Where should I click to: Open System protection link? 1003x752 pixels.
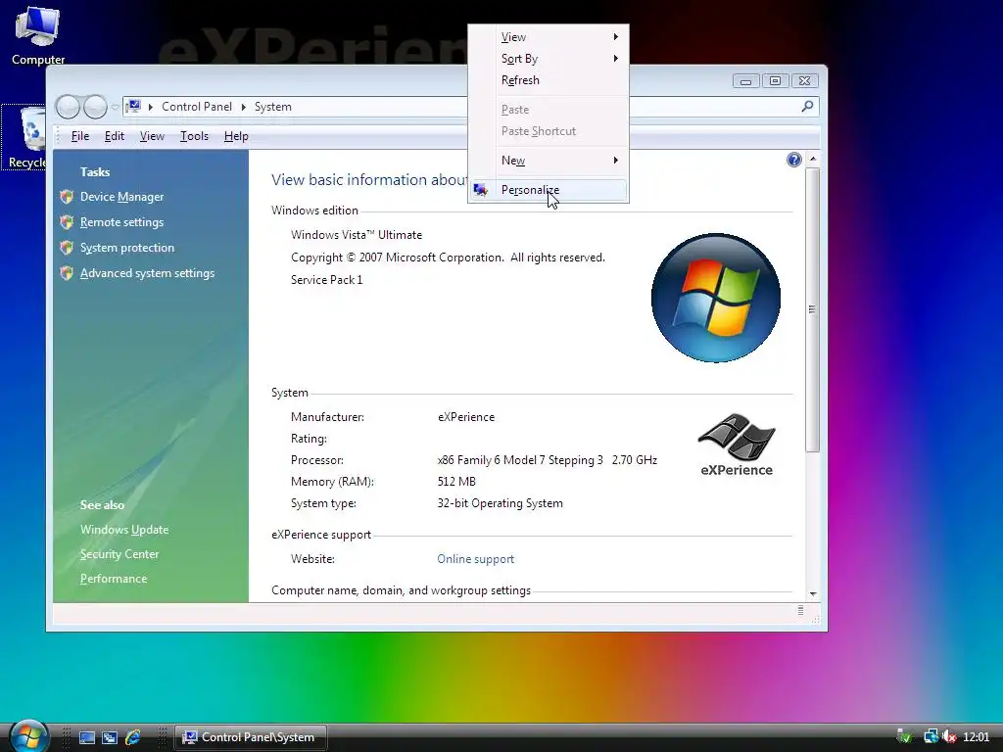pyautogui.click(x=126, y=248)
